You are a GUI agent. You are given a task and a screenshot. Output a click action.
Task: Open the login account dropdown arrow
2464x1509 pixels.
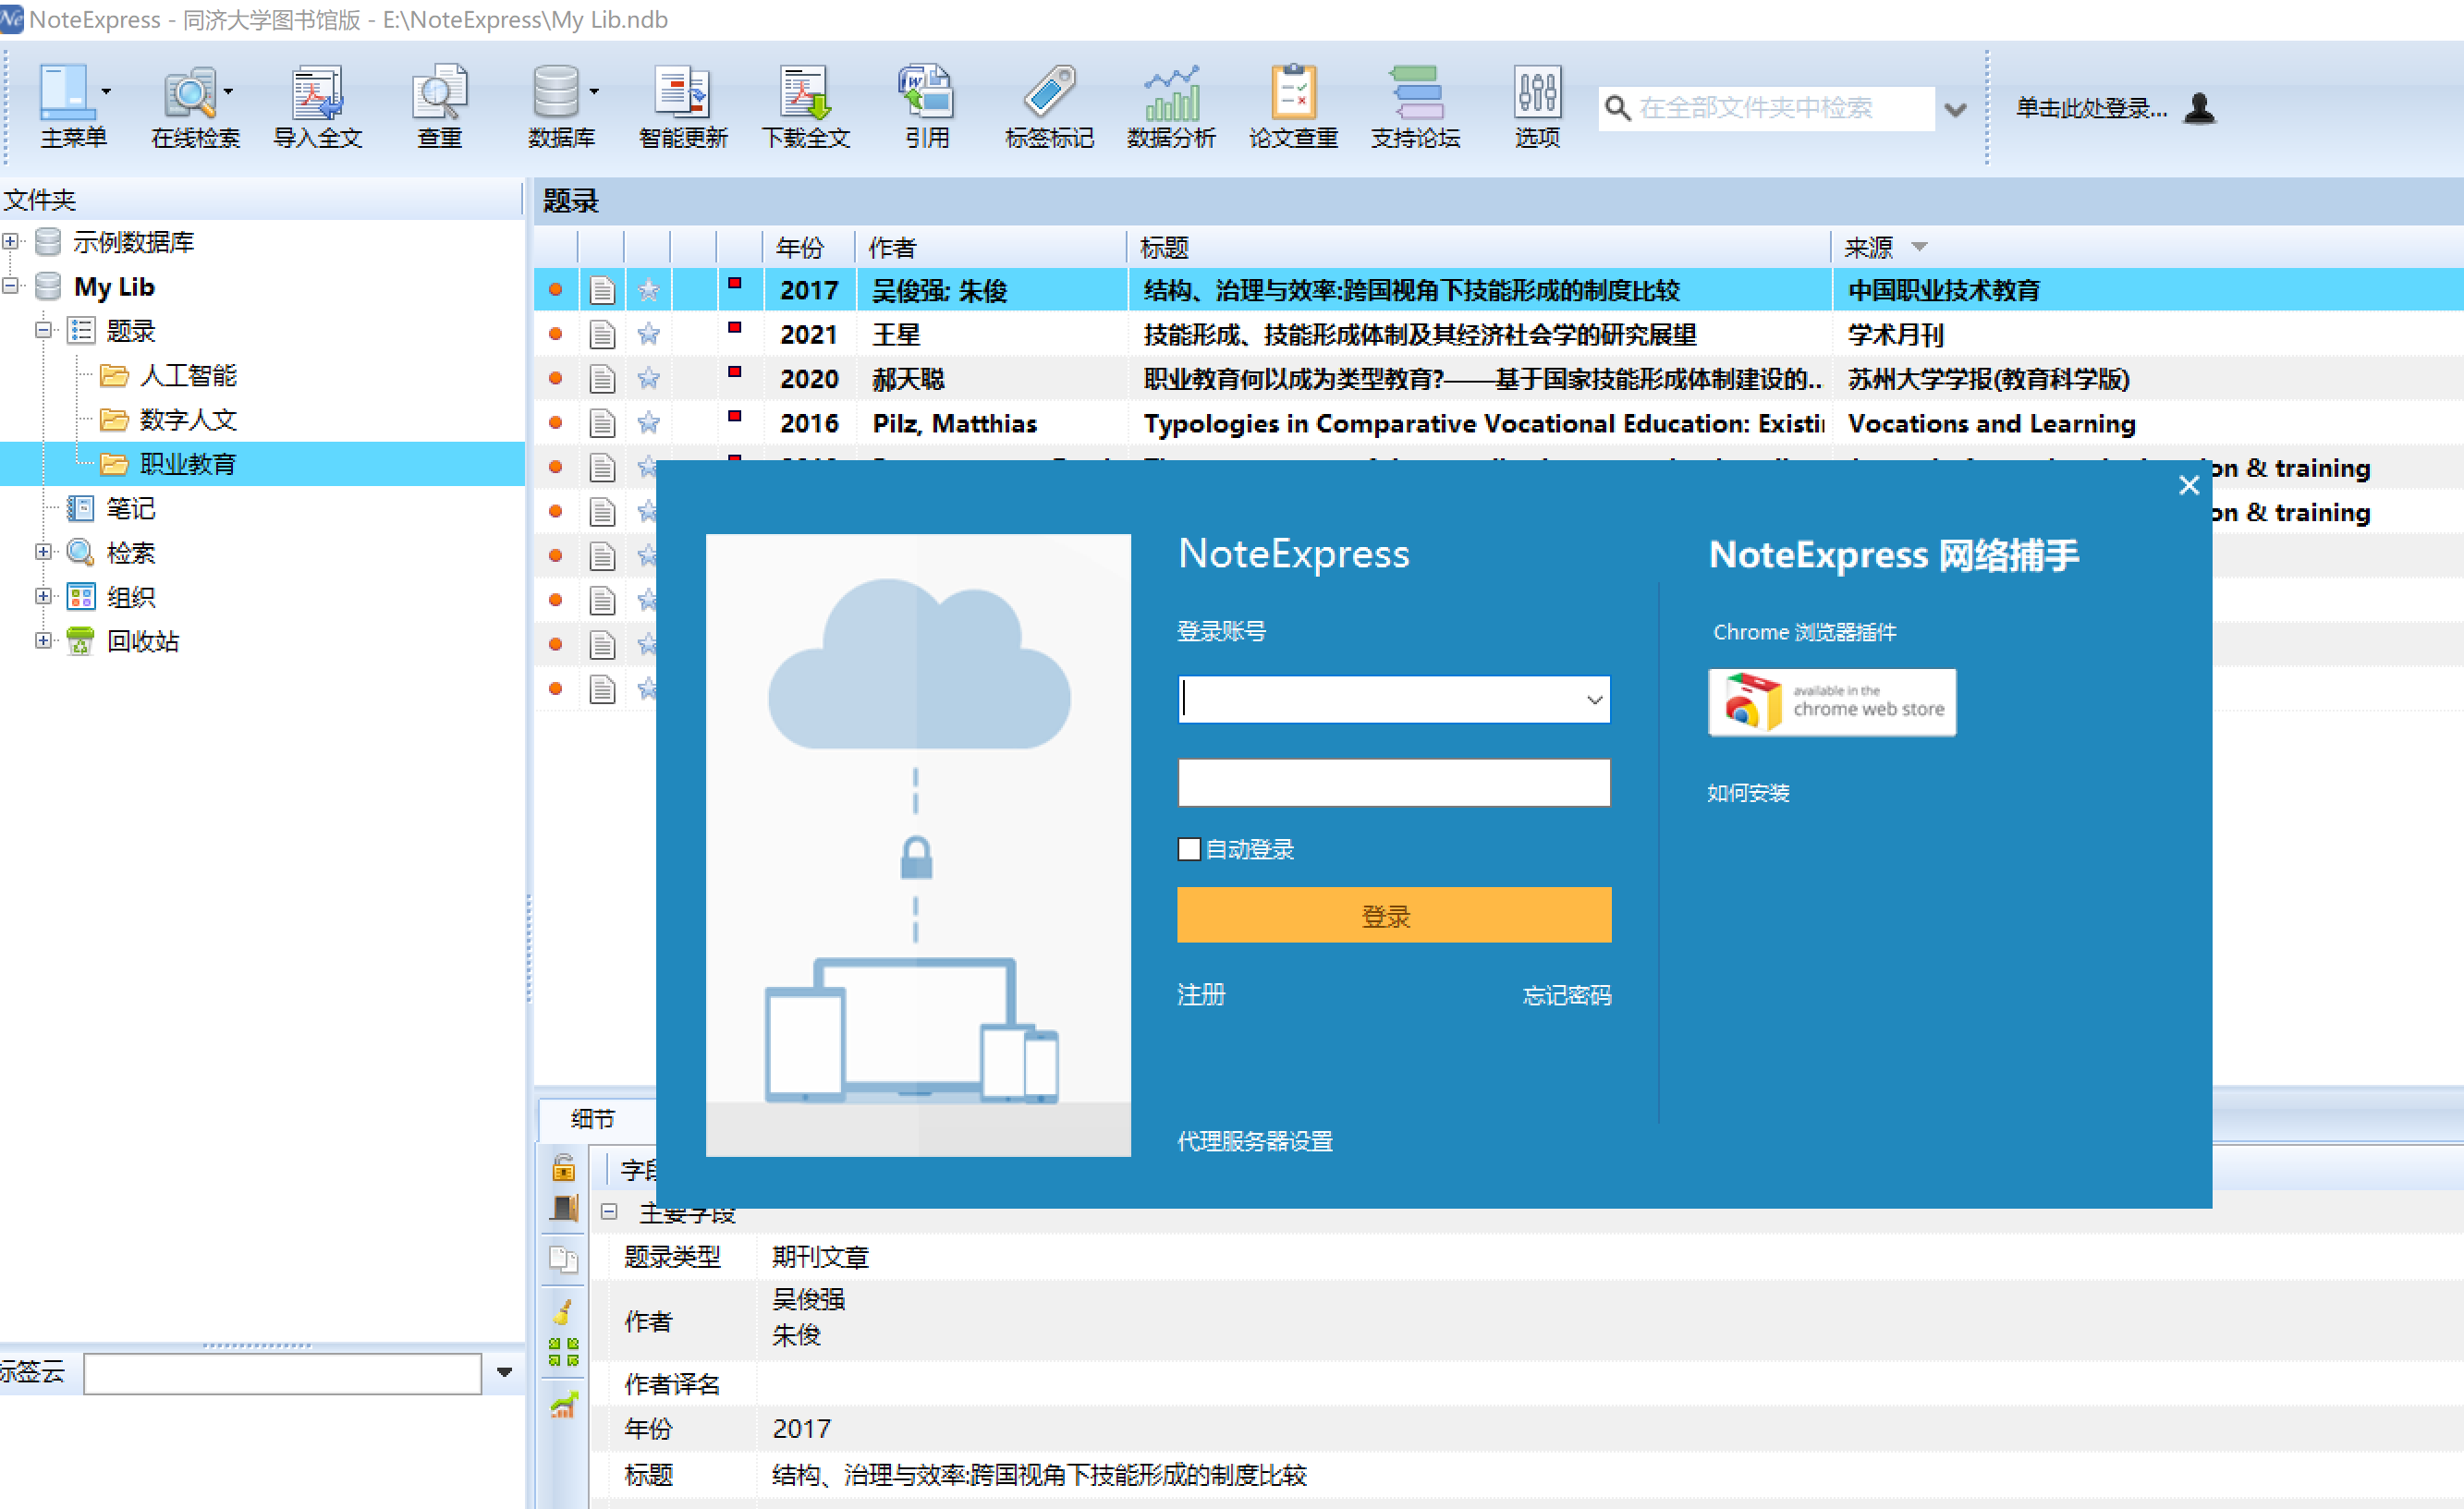pos(1595,700)
